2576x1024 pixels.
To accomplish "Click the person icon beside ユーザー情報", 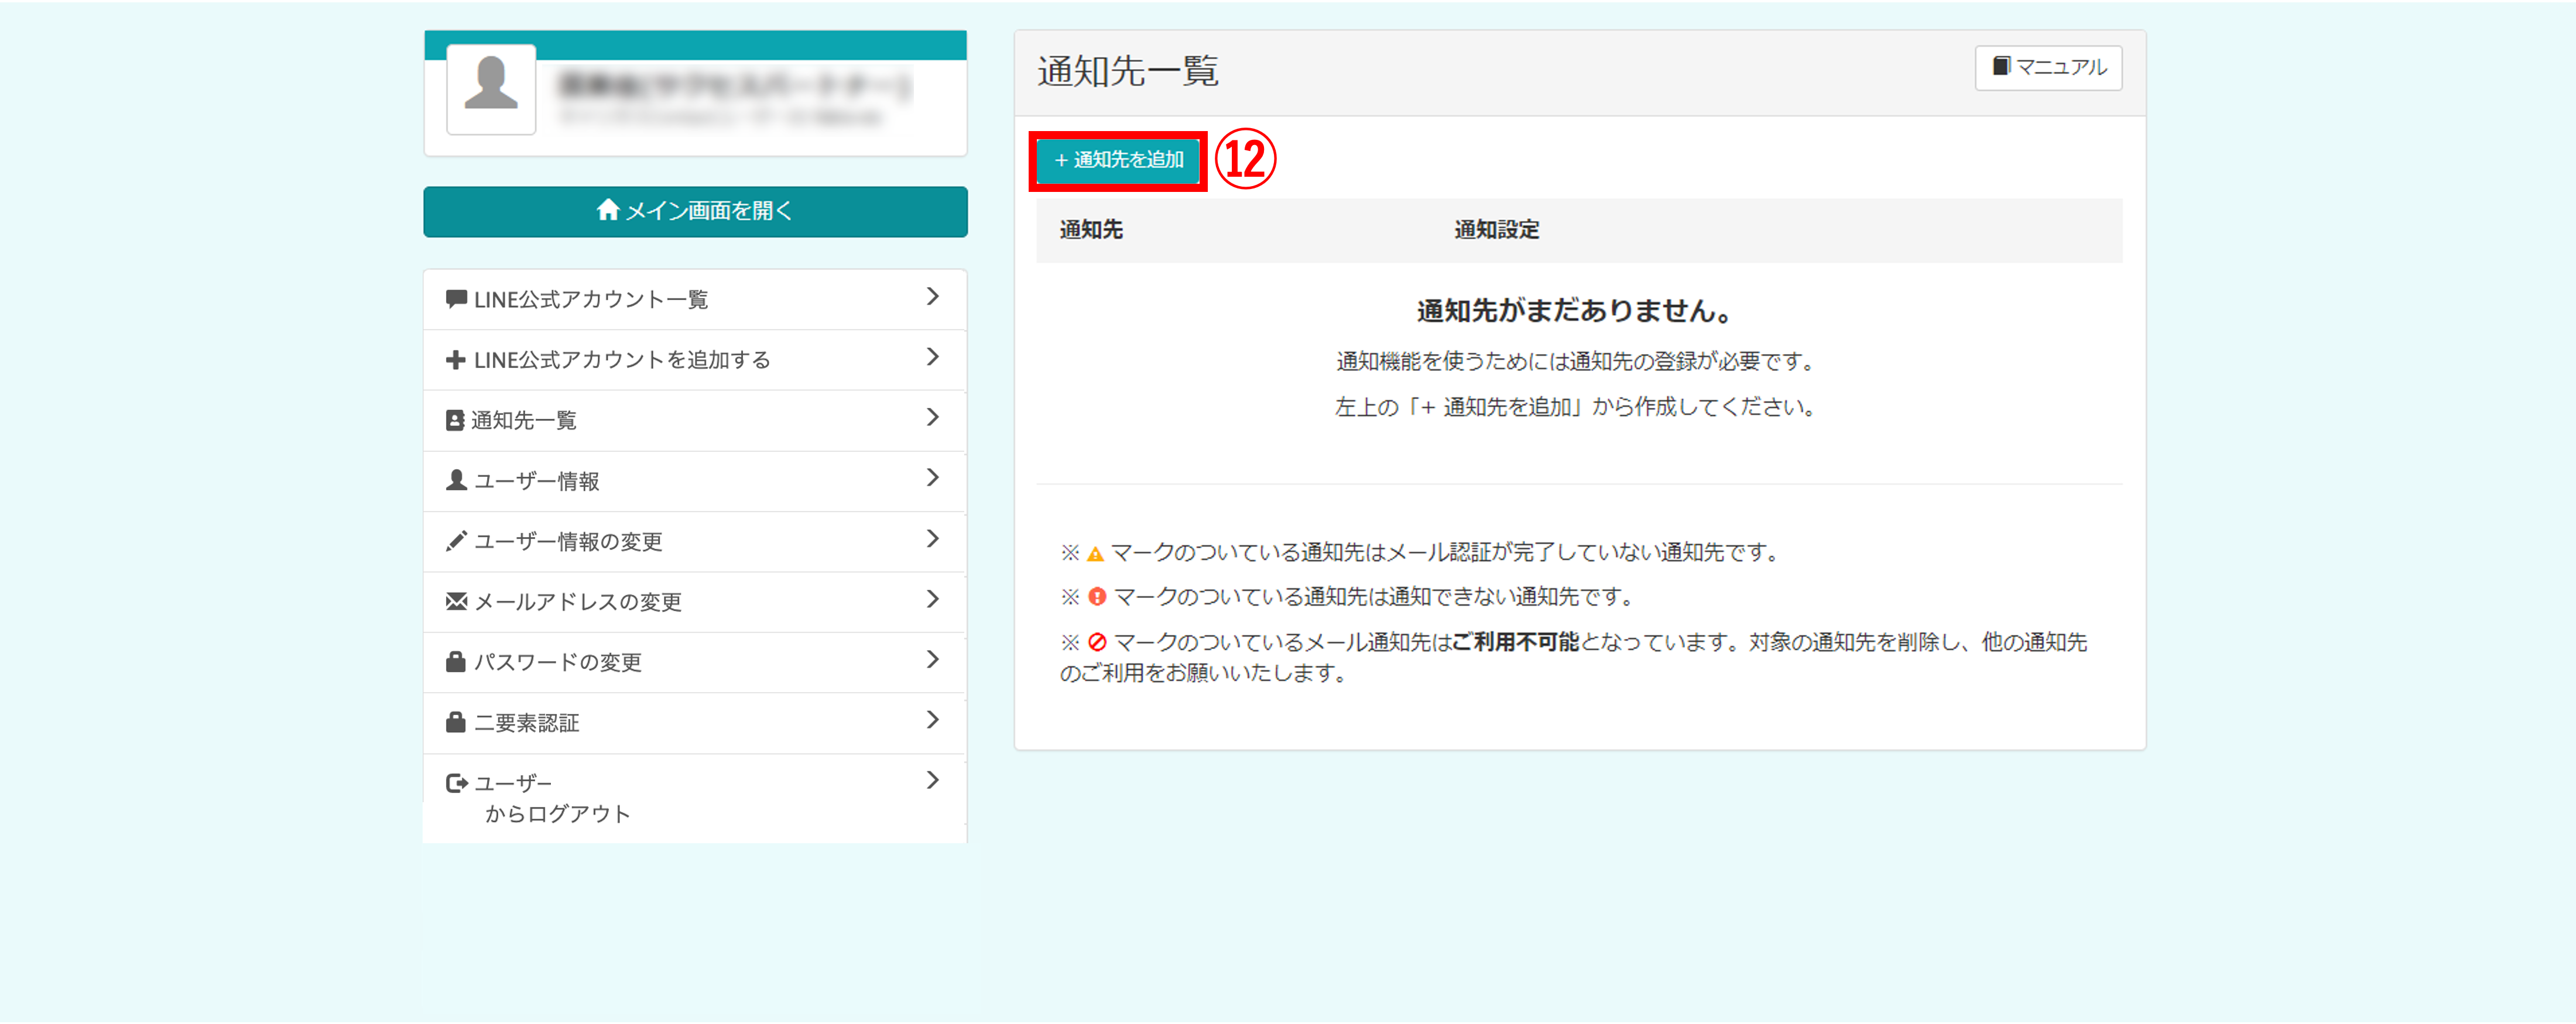I will 456,480.
